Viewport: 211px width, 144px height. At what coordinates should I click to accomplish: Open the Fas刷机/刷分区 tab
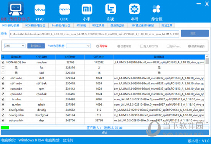pos(61,25)
